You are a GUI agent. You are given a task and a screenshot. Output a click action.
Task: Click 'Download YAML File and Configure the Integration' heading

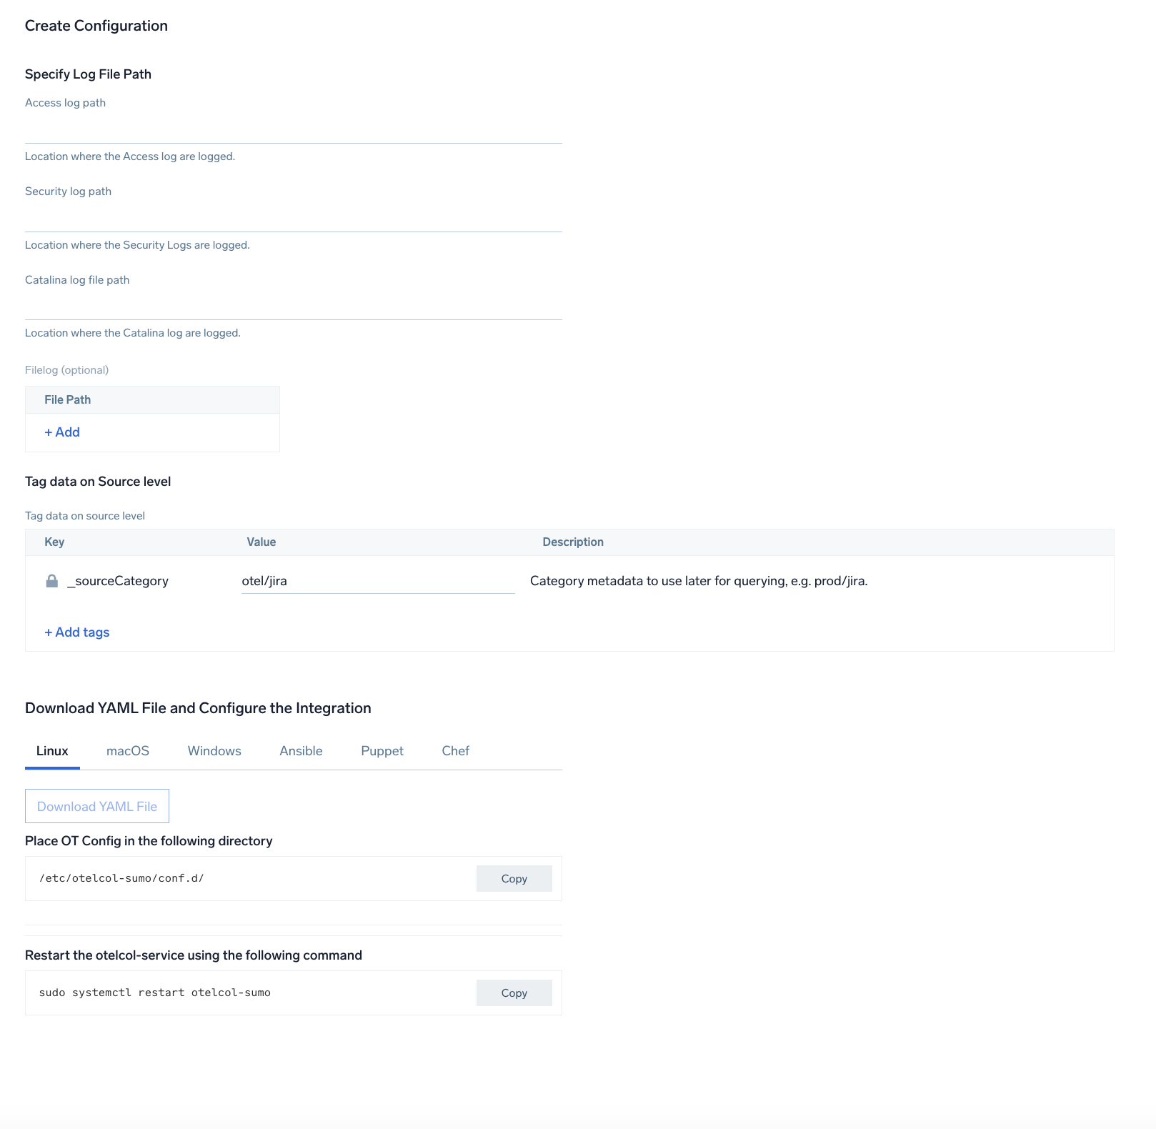(198, 708)
